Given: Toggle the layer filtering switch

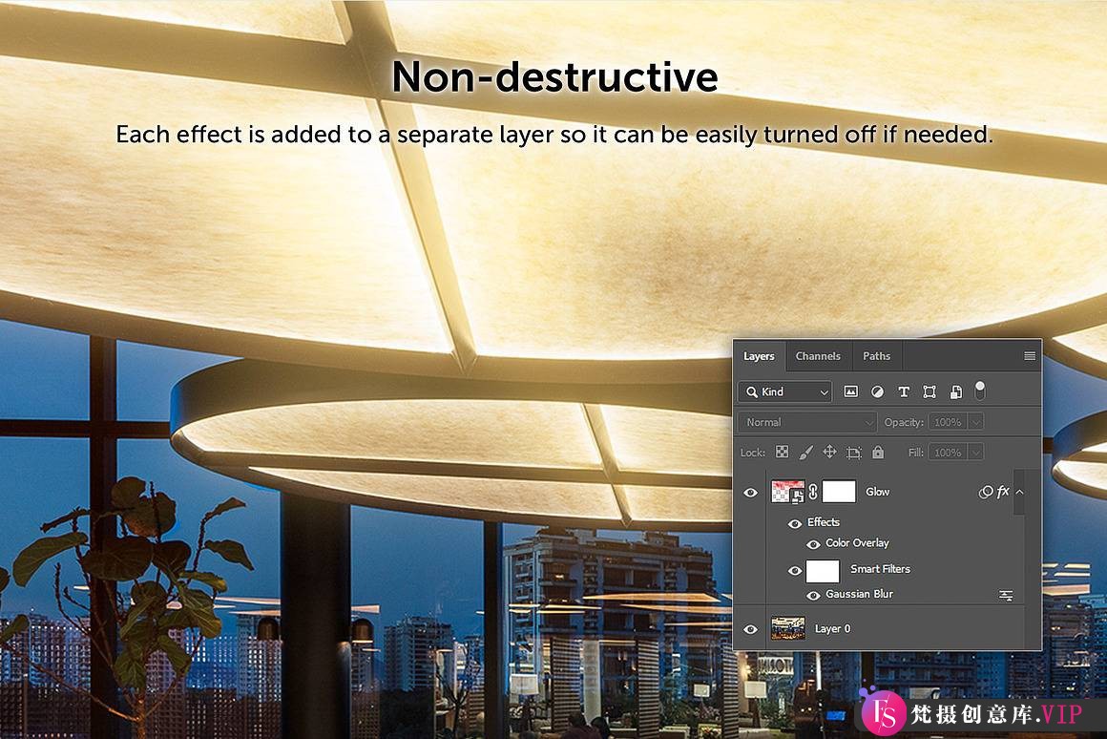Looking at the screenshot, I should [979, 390].
